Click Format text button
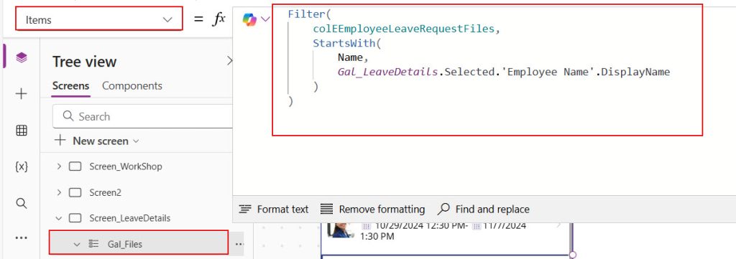Image resolution: width=736 pixels, height=259 pixels. tap(274, 209)
